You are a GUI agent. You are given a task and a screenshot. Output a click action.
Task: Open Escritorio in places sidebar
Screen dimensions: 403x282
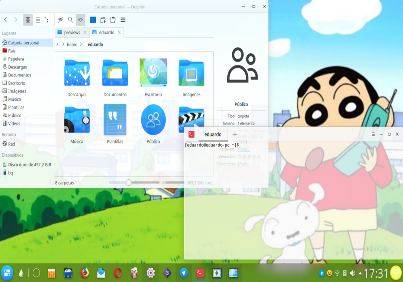pos(27,83)
